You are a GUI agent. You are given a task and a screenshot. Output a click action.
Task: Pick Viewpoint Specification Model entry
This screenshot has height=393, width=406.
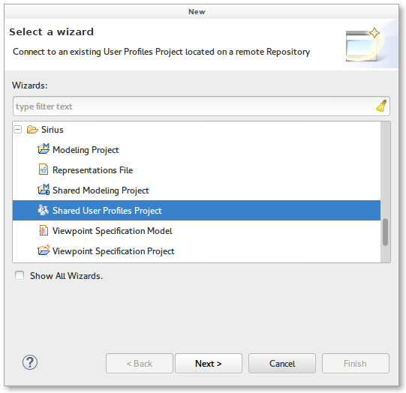(x=112, y=231)
